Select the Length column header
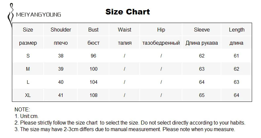The image size is (261, 138). pos(237,30)
